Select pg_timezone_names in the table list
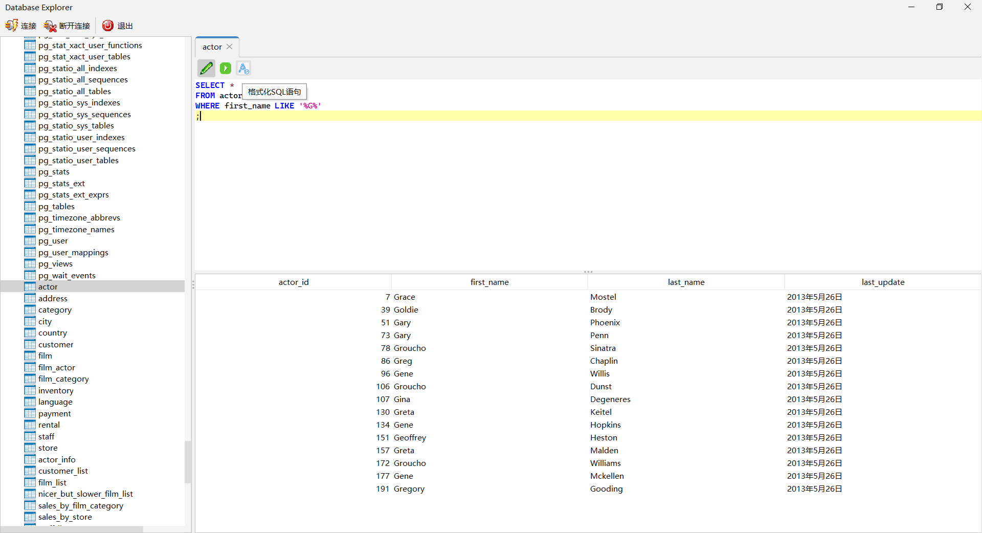The height and width of the screenshot is (533, 982). [76, 229]
